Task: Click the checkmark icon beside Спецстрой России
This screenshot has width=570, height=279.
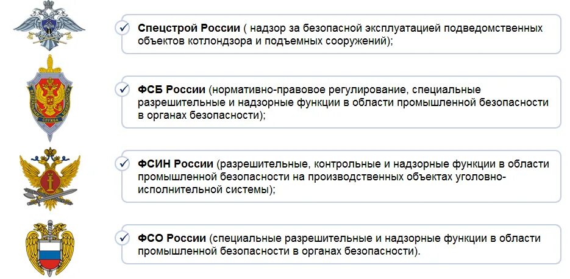Action: pyautogui.click(x=122, y=28)
